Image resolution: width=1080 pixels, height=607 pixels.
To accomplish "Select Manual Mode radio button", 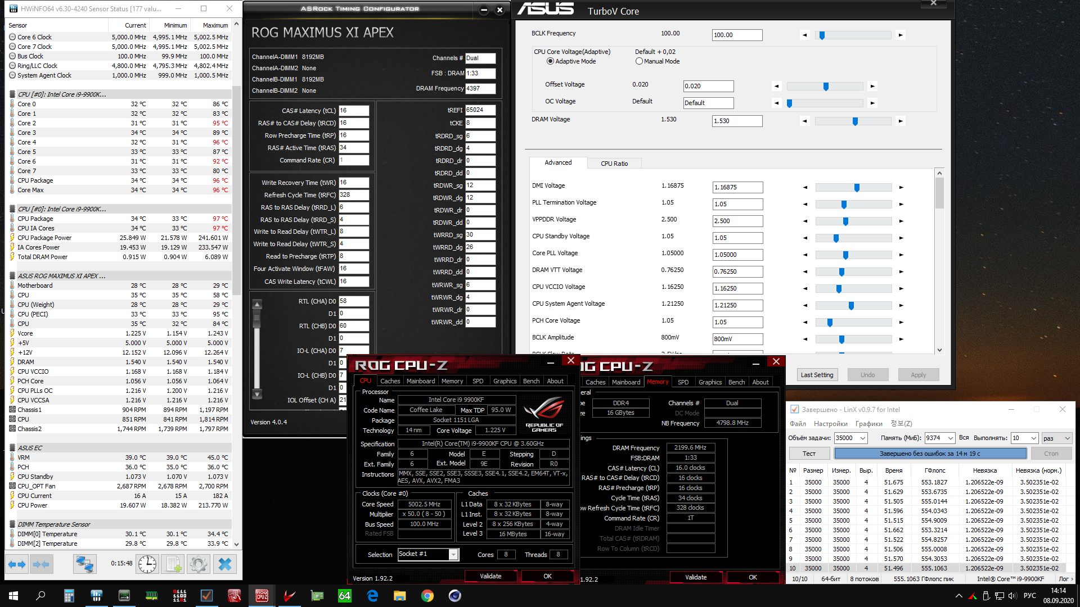I will click(x=639, y=61).
